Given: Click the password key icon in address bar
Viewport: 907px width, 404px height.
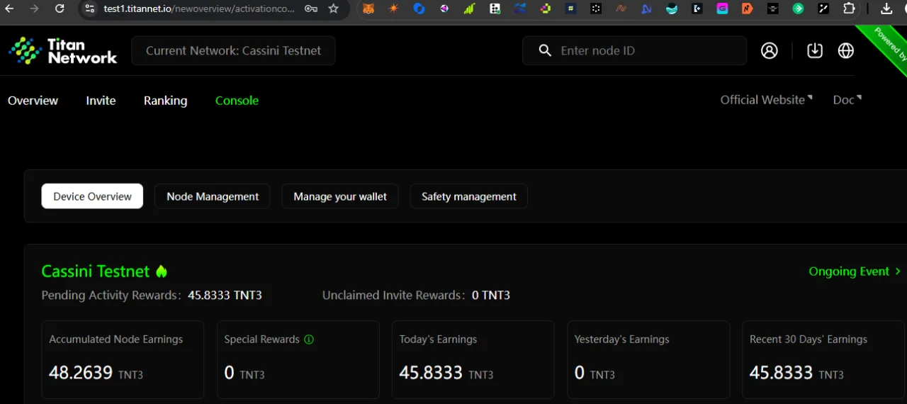Looking at the screenshot, I should [x=311, y=9].
